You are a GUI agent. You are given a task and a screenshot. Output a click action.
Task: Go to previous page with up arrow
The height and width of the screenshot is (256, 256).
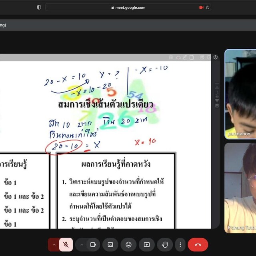pos(217,87)
